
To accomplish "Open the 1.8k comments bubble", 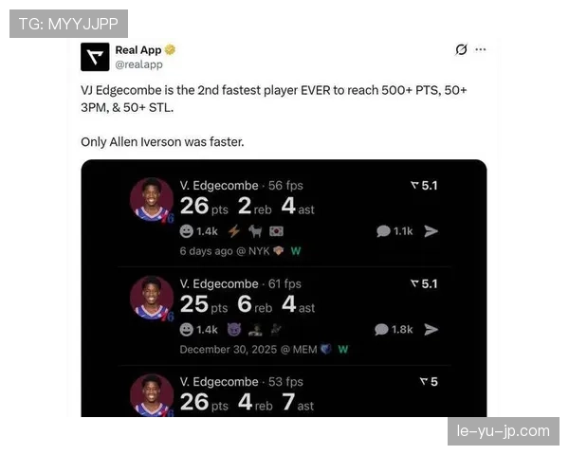I will 394,330.
